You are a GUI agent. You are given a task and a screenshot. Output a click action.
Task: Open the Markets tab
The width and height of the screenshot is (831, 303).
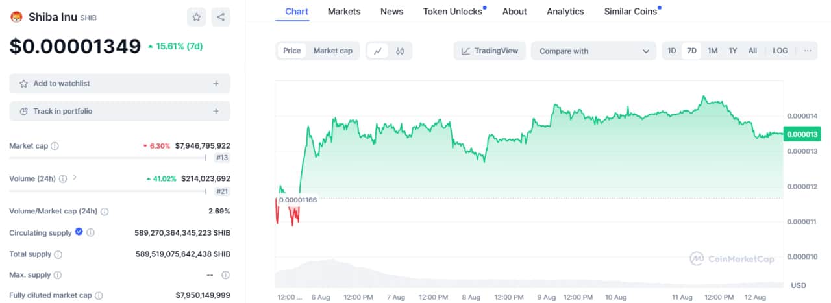344,11
